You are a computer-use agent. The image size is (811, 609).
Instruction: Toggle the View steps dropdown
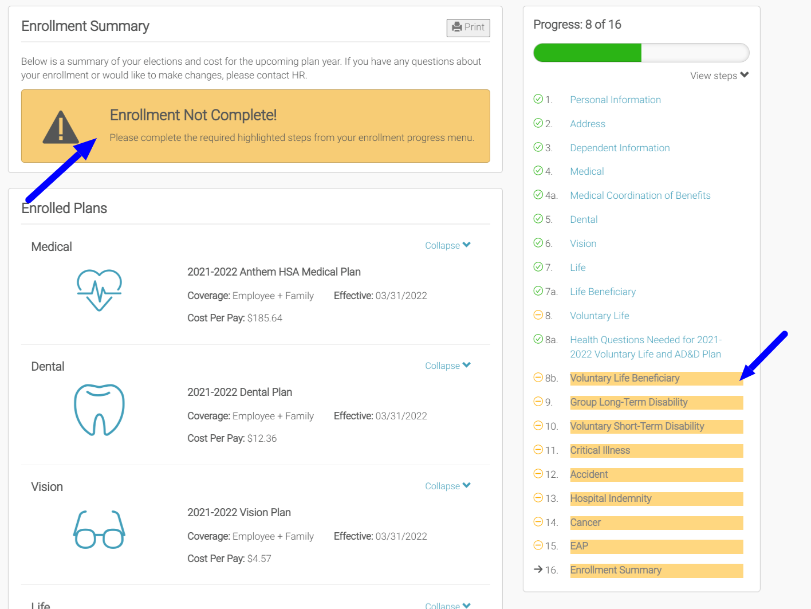[x=719, y=76]
